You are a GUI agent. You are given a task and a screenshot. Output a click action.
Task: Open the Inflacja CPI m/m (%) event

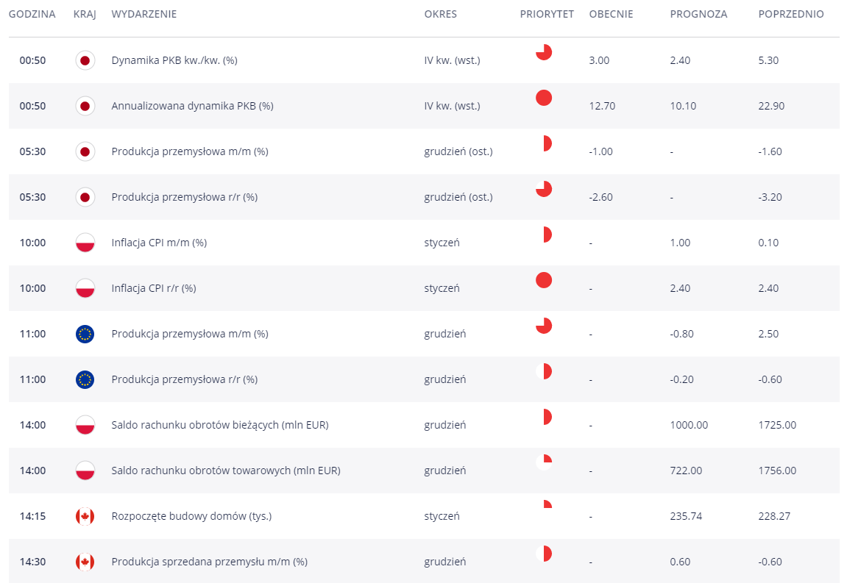point(159,243)
